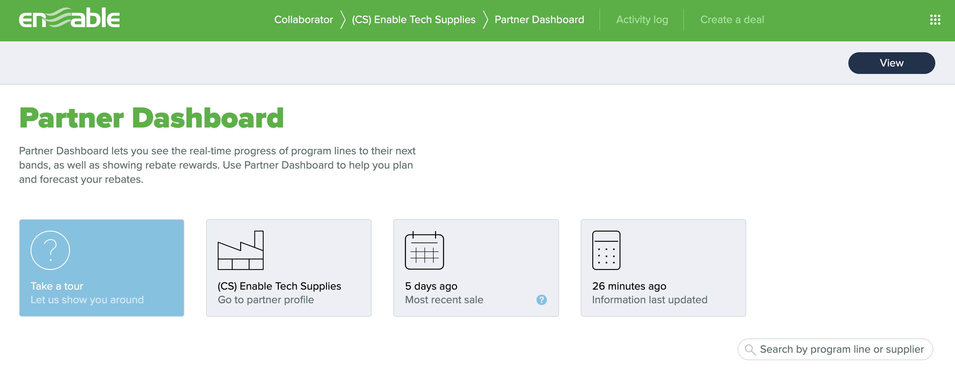Viewport: 955px width, 369px height.
Task: Go to Collaborator breadcrumb
Action: pyautogui.click(x=303, y=20)
